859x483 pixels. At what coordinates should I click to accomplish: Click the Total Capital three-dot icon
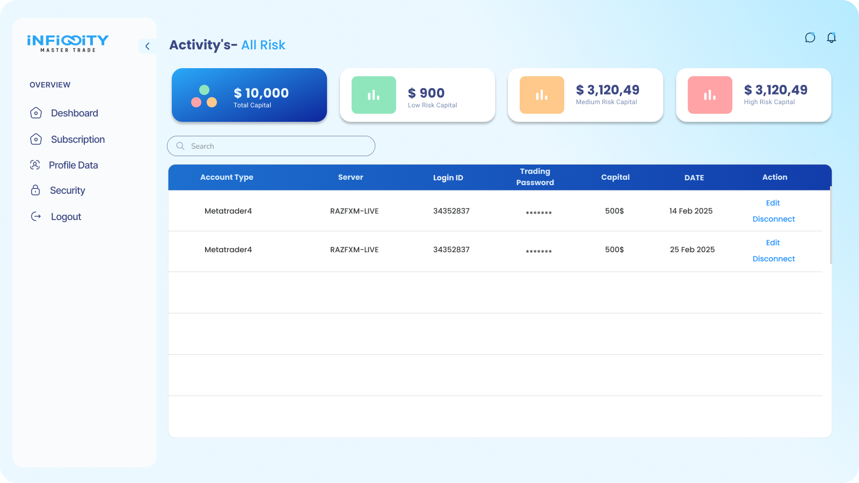pyautogui.click(x=204, y=96)
